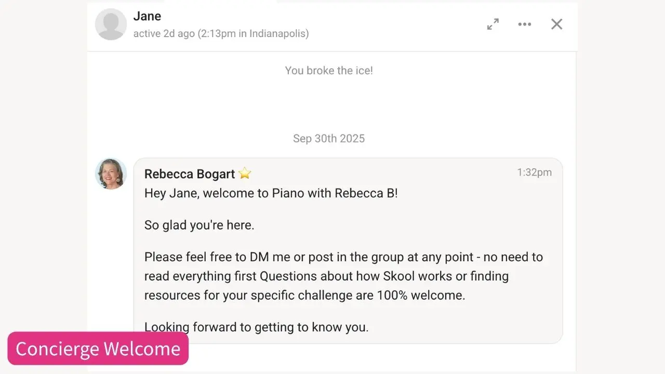This screenshot has height=374, width=665.
Task: Click the "active 2d ago" status text
Action: [164, 34]
